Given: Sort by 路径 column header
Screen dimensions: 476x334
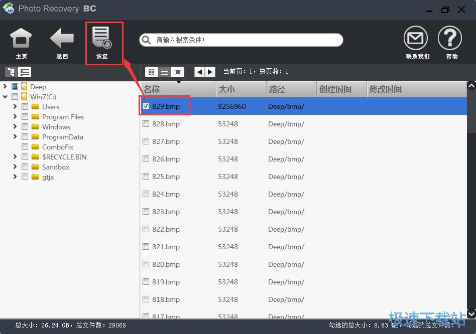Looking at the screenshot, I should [291, 89].
